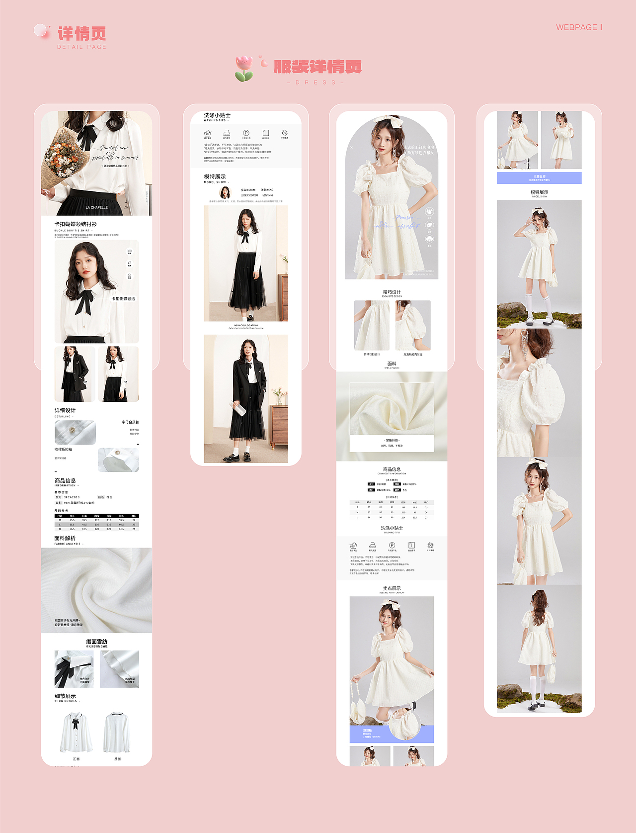Click bottom round feature icon on shirt portrait

click(130, 276)
